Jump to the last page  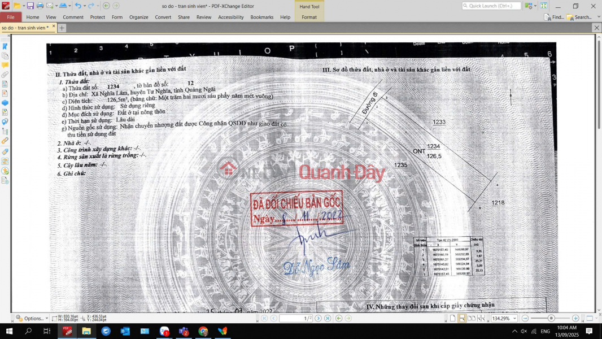tap(328, 319)
